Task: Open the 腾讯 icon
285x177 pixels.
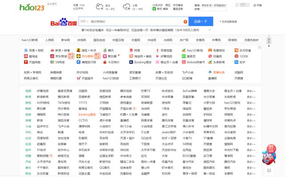Action: click(105, 50)
